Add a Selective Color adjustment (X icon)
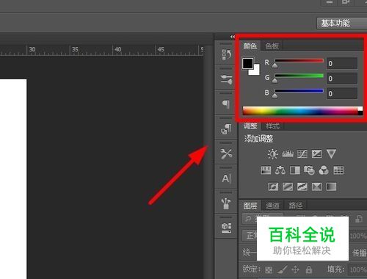This screenshot has width=367, height=279. (x=316, y=187)
